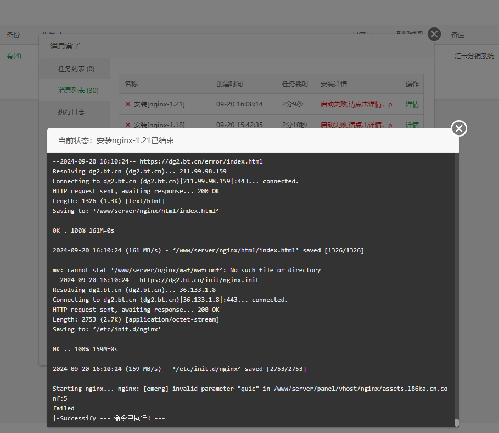Click 'Connecting to dg2.bt.cn|211.99.98.159|:443' line
This screenshot has width=499, height=433.
click(x=175, y=181)
